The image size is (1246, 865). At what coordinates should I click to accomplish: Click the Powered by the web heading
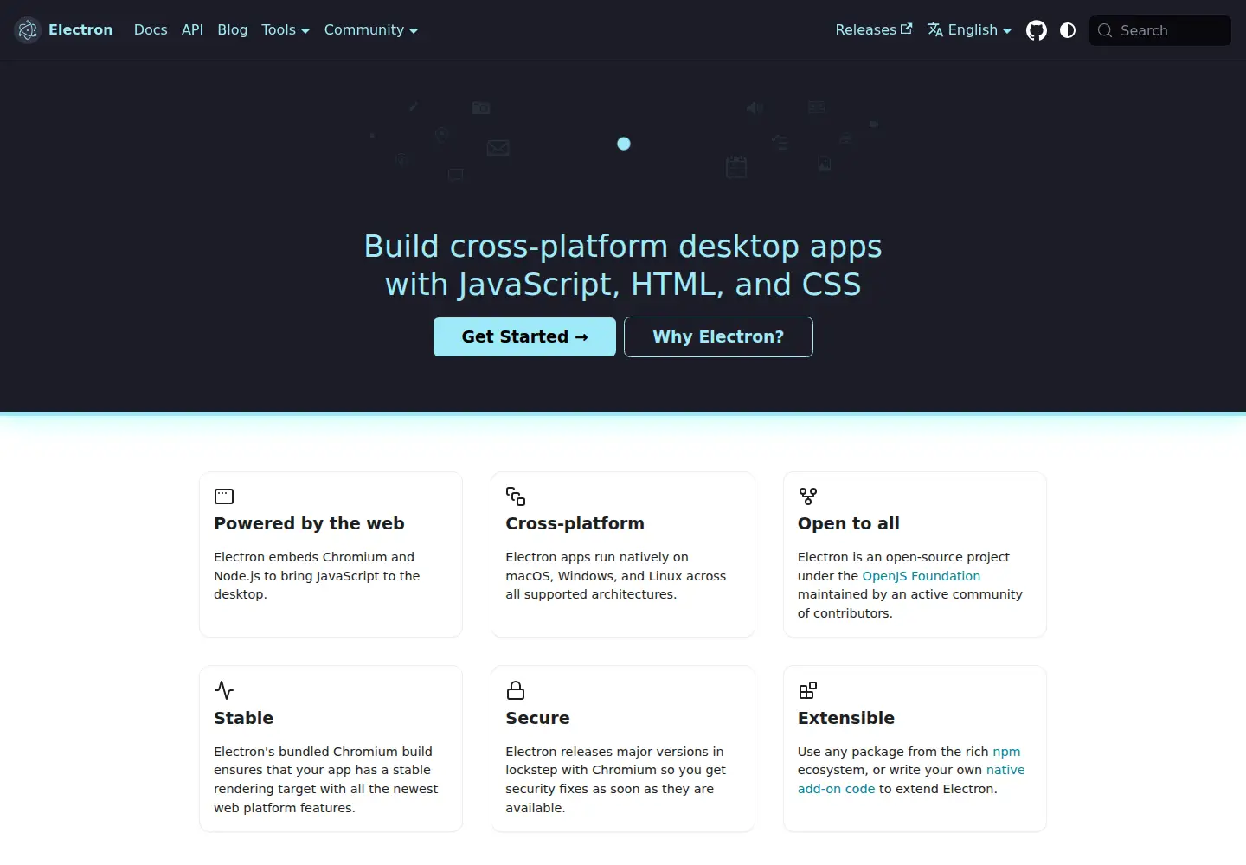pos(309,523)
